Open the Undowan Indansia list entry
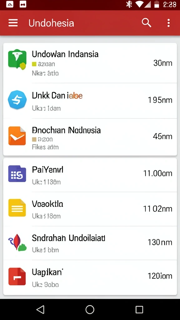 pyautogui.click(x=90, y=63)
